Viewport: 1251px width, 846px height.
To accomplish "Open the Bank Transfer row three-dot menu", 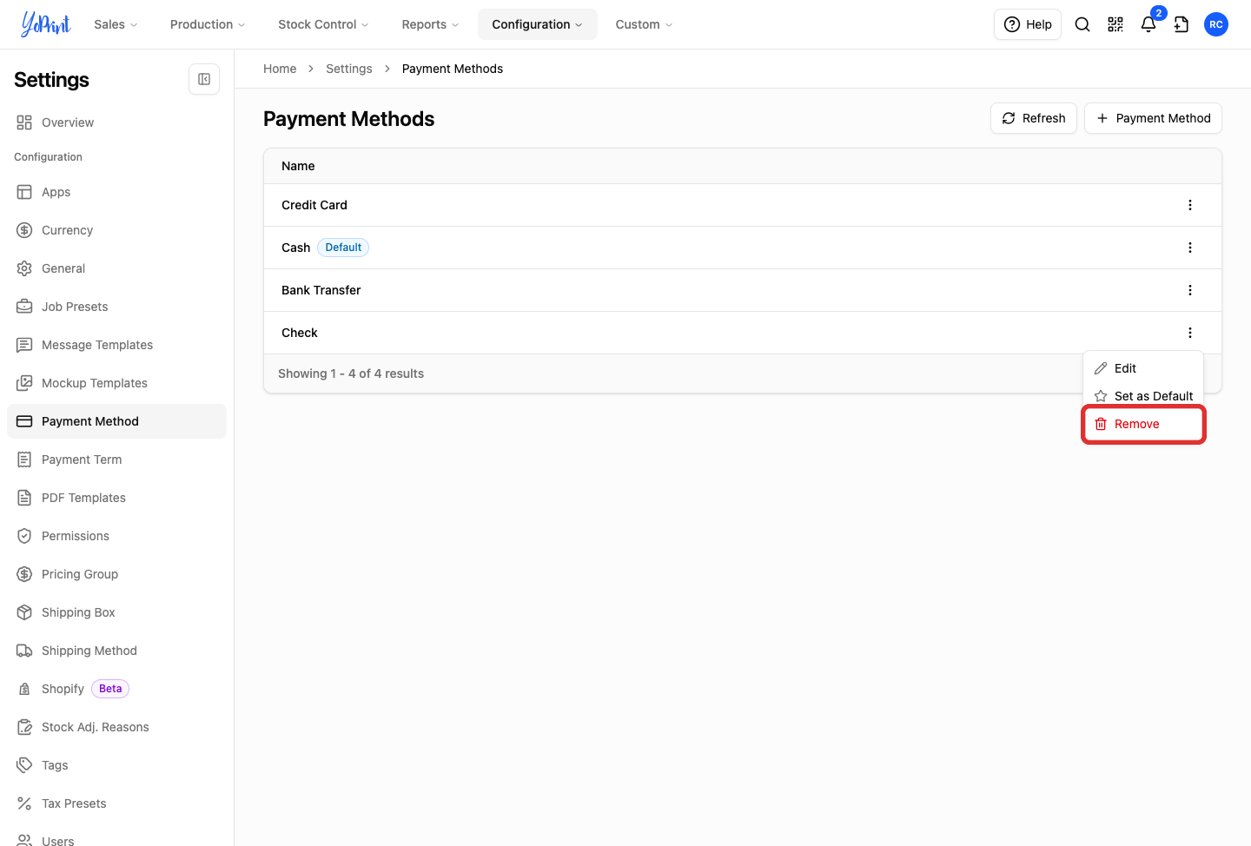I will pos(1190,290).
